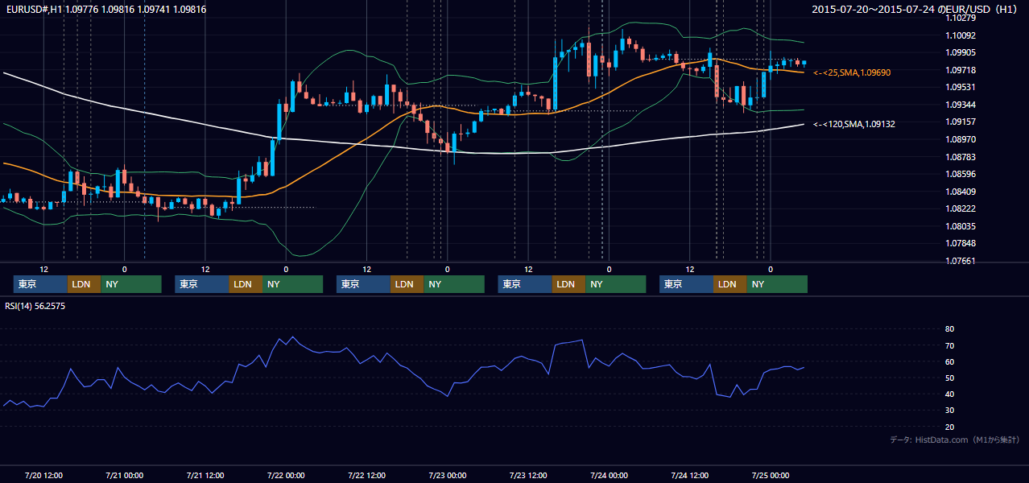The image size is (1029, 483).
Task: Select the 7/23 00:00 date label
Action: [x=447, y=475]
